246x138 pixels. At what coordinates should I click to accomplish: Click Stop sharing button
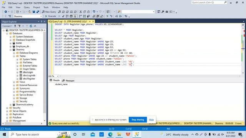(x=138, y=120)
